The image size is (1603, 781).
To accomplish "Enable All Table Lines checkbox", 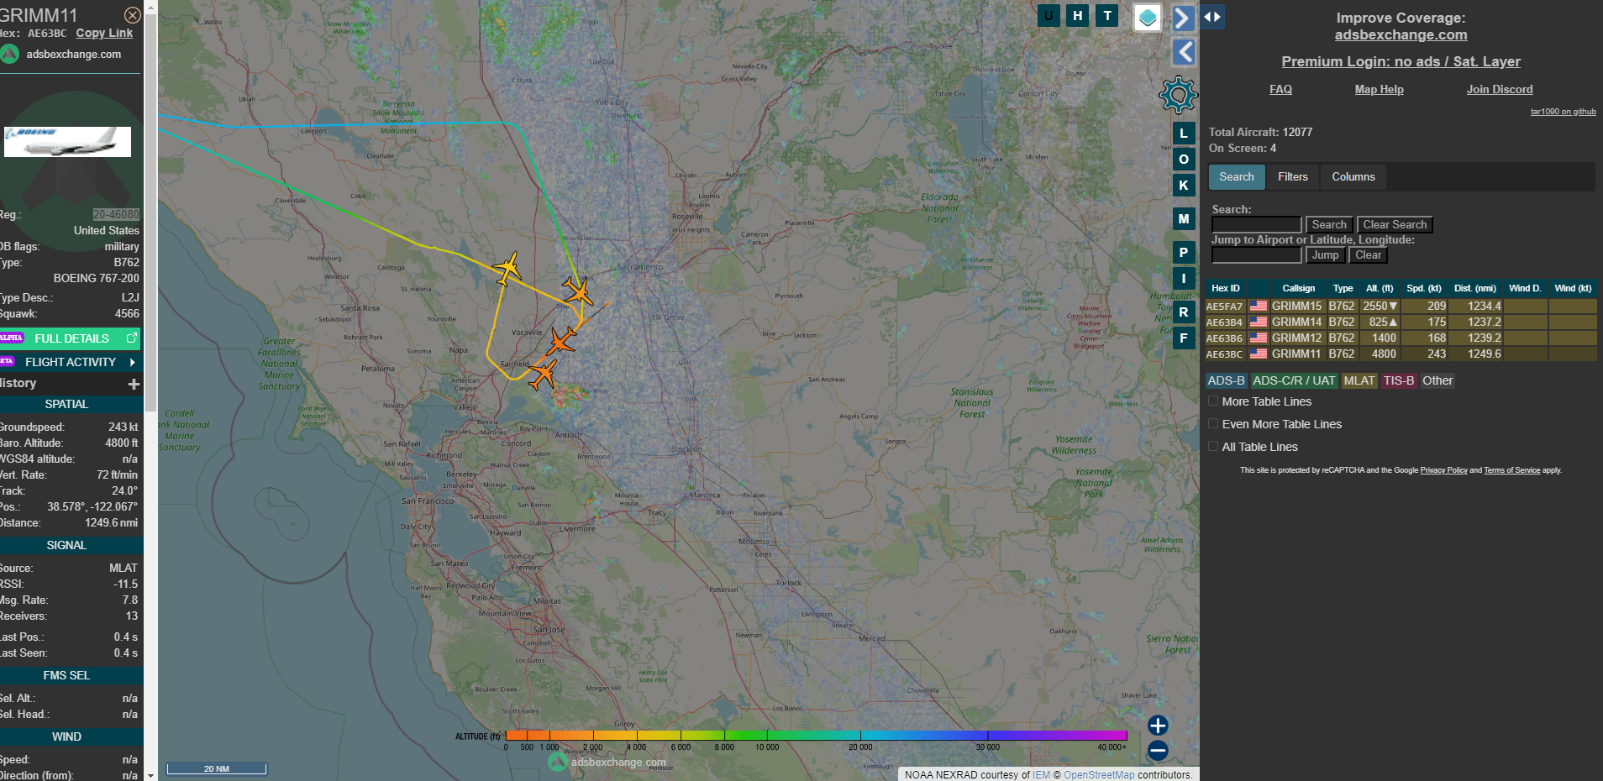I will tap(1213, 447).
